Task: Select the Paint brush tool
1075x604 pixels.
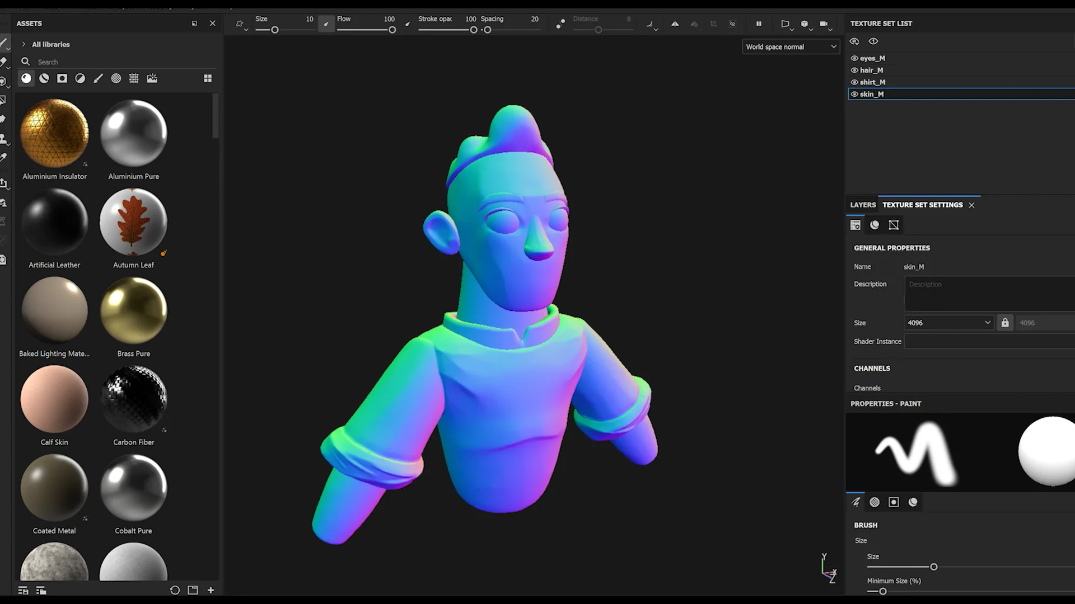Action: tap(4, 44)
